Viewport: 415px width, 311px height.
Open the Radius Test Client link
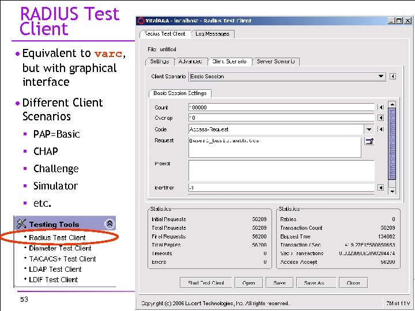tap(57, 237)
